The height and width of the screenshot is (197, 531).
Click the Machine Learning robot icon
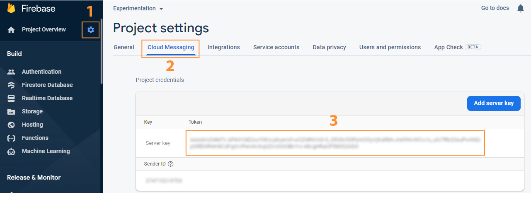(12, 151)
